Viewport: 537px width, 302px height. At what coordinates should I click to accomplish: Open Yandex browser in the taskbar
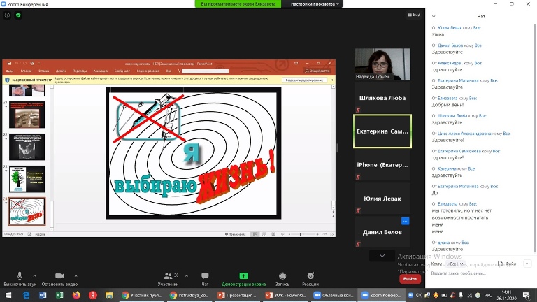(92, 295)
